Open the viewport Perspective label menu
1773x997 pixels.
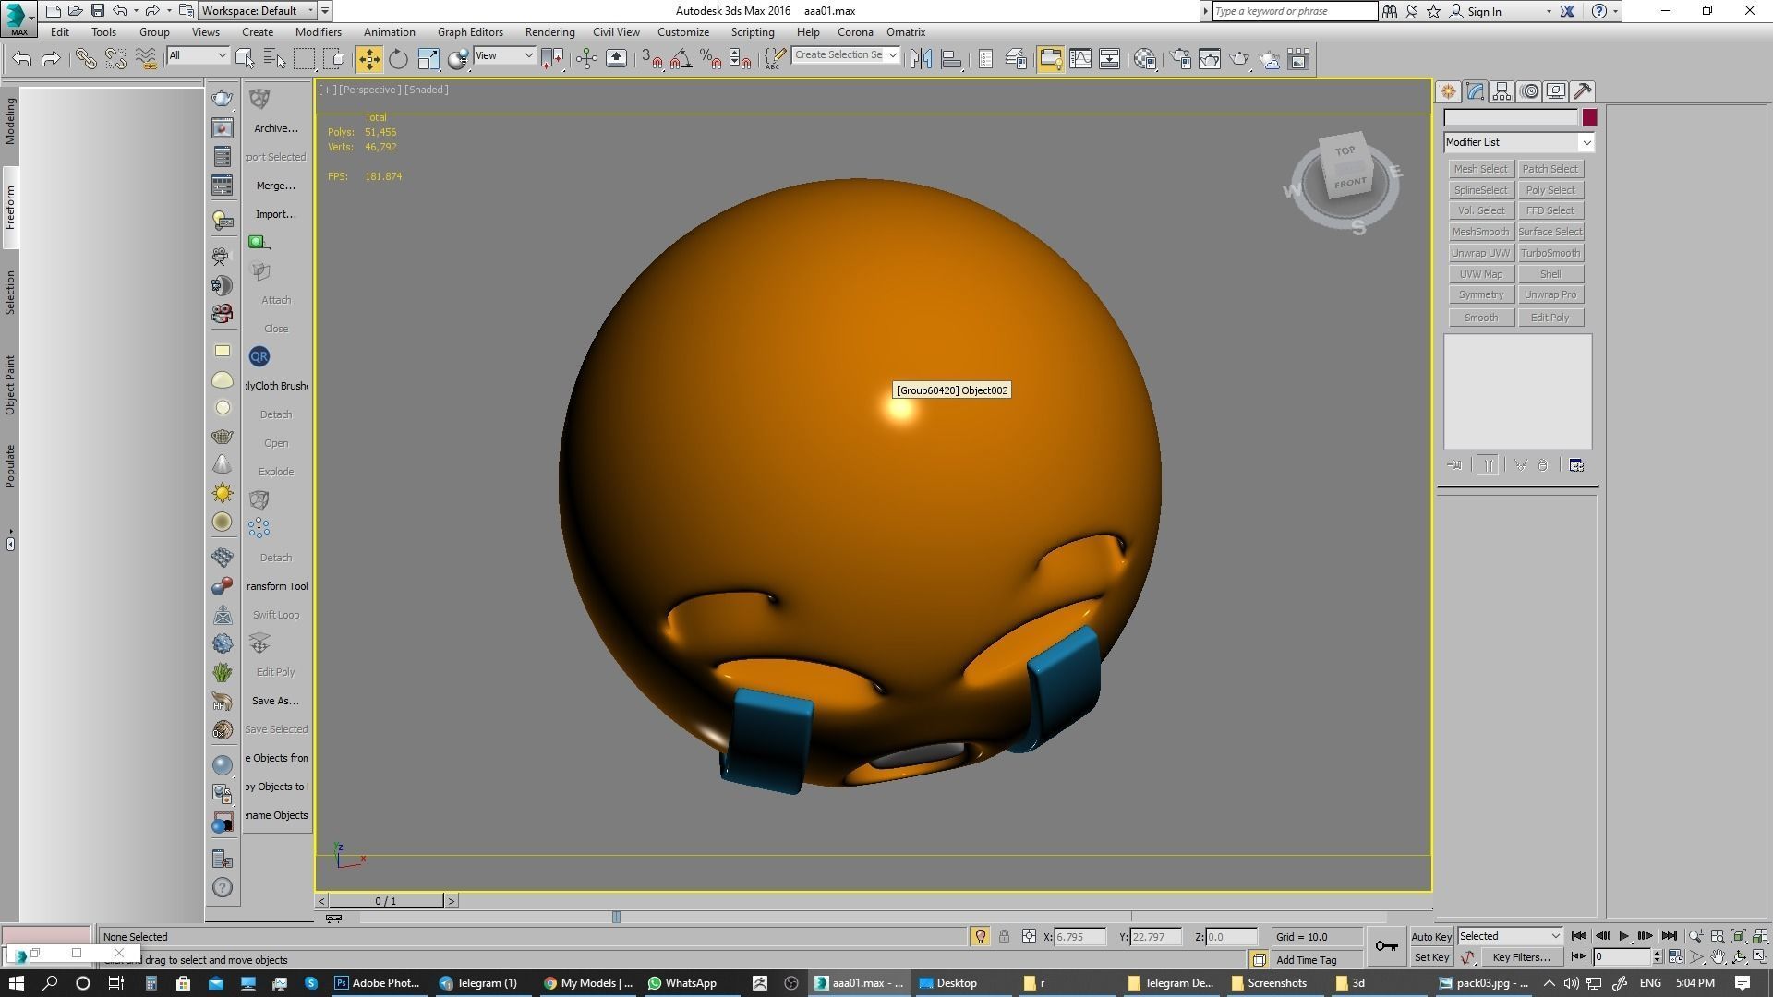click(x=369, y=90)
